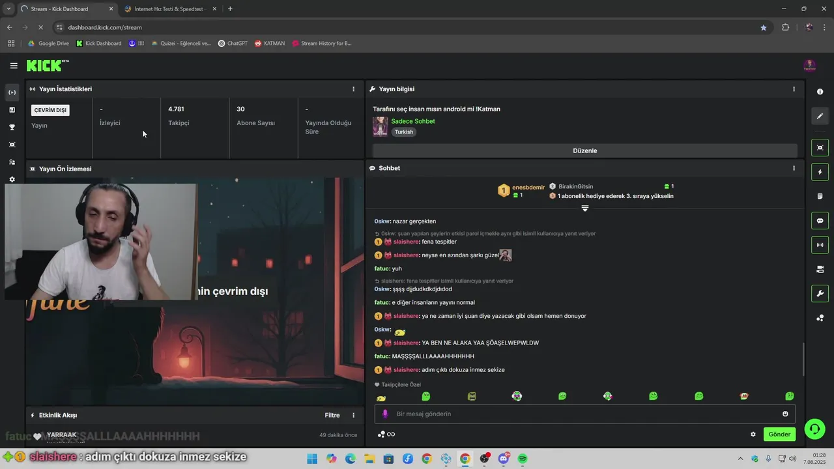Open the trophy achievements sidebar icon
Screen dimensions: 834x469
point(12,128)
